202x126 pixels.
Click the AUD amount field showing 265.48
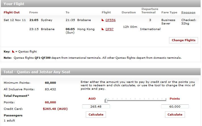(x=96, y=106)
